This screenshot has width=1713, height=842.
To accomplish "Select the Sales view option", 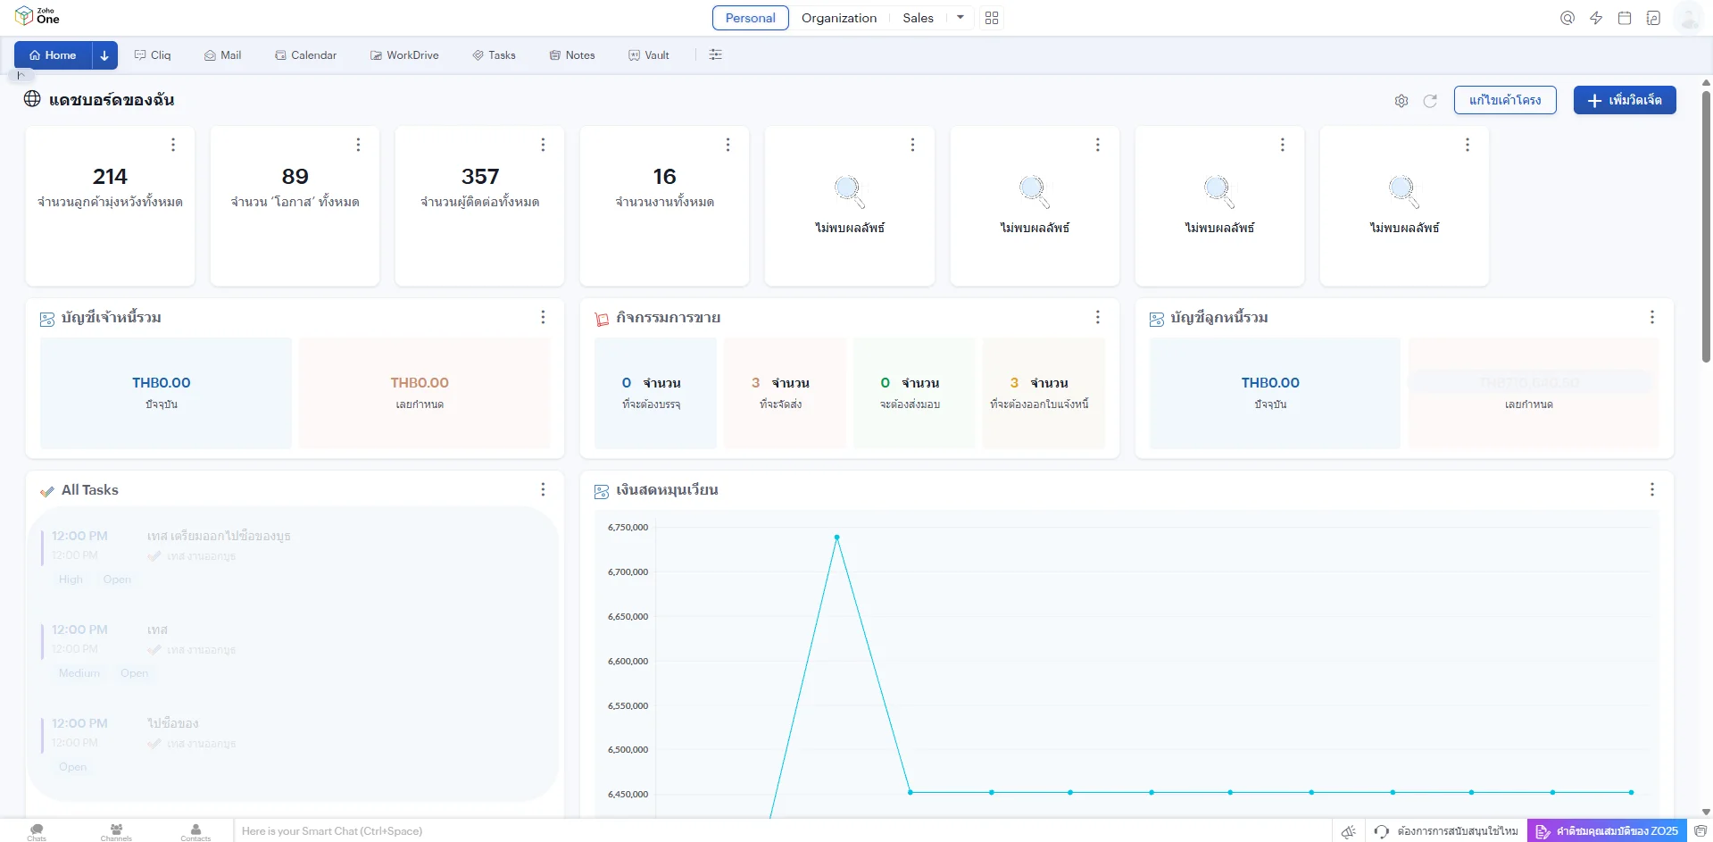I will click(918, 18).
